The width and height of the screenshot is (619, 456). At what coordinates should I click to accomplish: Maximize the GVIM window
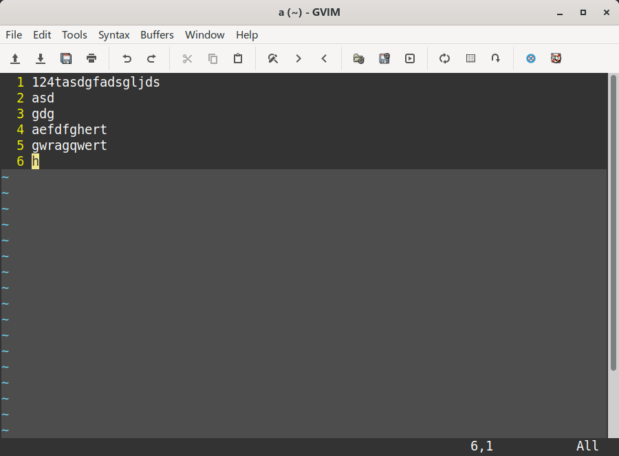coord(583,12)
